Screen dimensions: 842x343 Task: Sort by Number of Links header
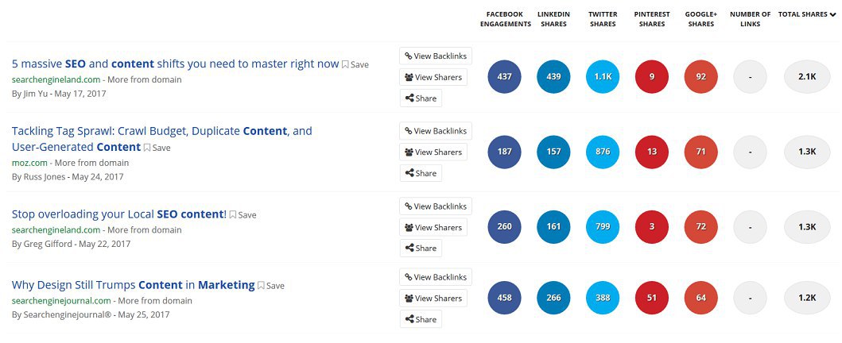pyautogui.click(x=750, y=19)
